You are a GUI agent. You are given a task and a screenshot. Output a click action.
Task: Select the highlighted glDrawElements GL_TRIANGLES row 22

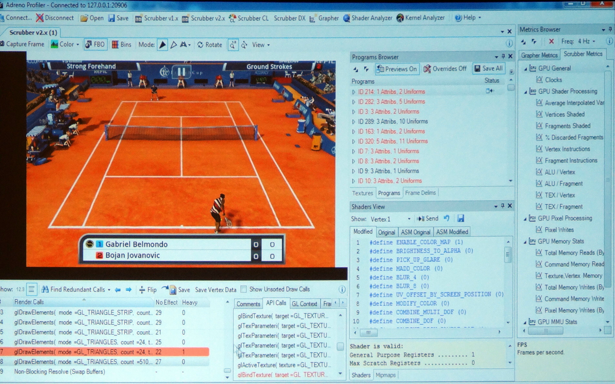pos(105,352)
